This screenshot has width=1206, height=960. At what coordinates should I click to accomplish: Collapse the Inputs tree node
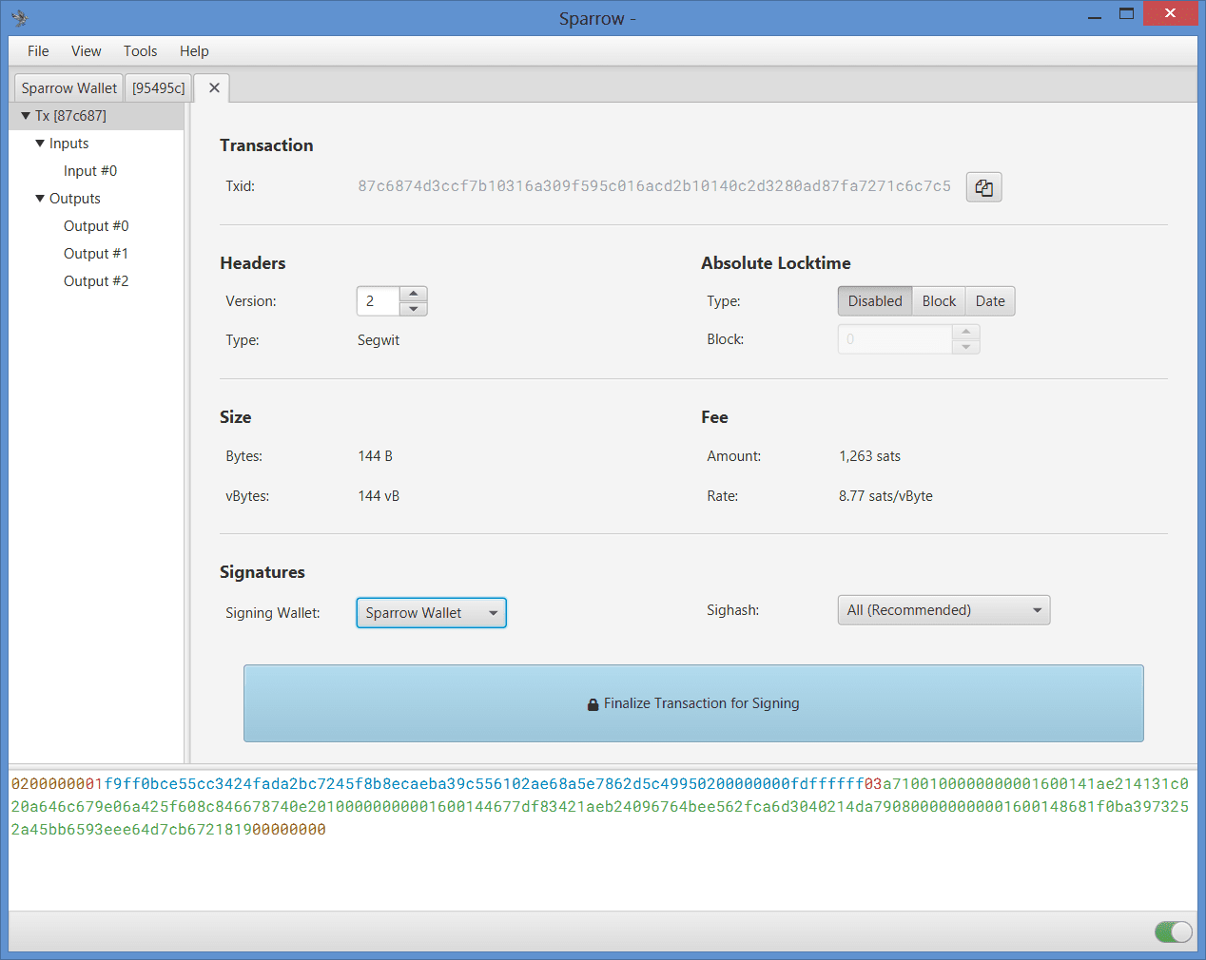(x=40, y=144)
